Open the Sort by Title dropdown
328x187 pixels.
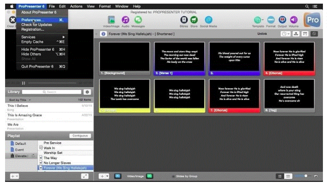20,100
